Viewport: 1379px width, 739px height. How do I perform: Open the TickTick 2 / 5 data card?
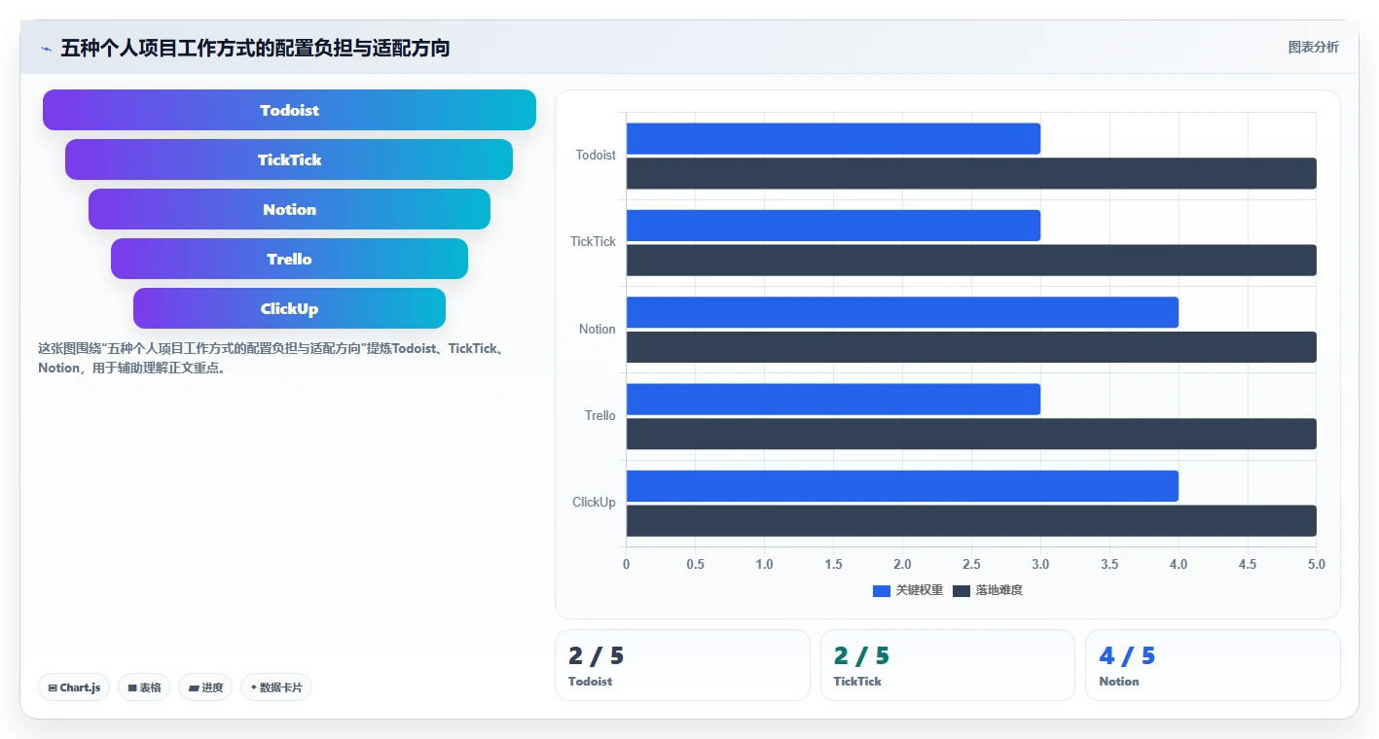(x=948, y=665)
